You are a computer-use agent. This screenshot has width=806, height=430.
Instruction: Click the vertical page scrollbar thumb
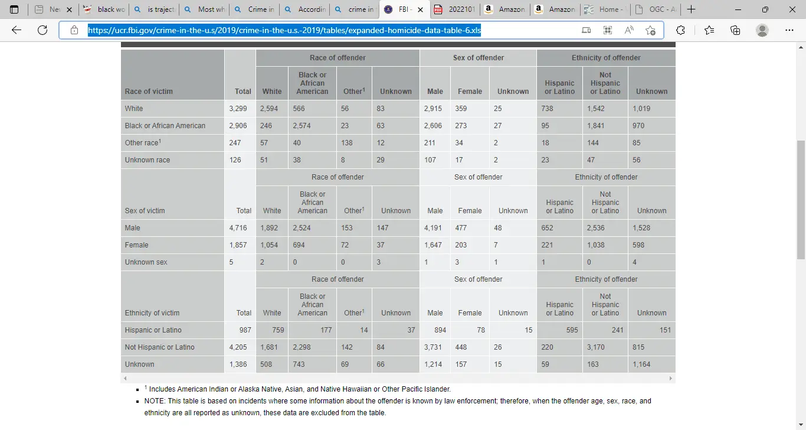click(801, 200)
